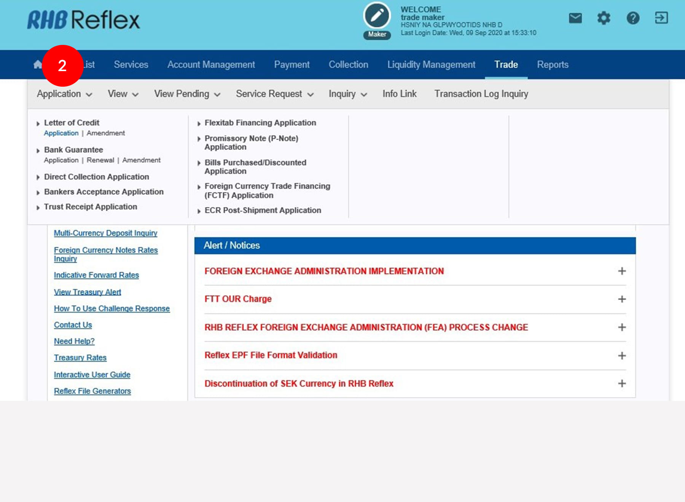
Task: Open the View Pending dropdown menu
Action: pos(187,94)
